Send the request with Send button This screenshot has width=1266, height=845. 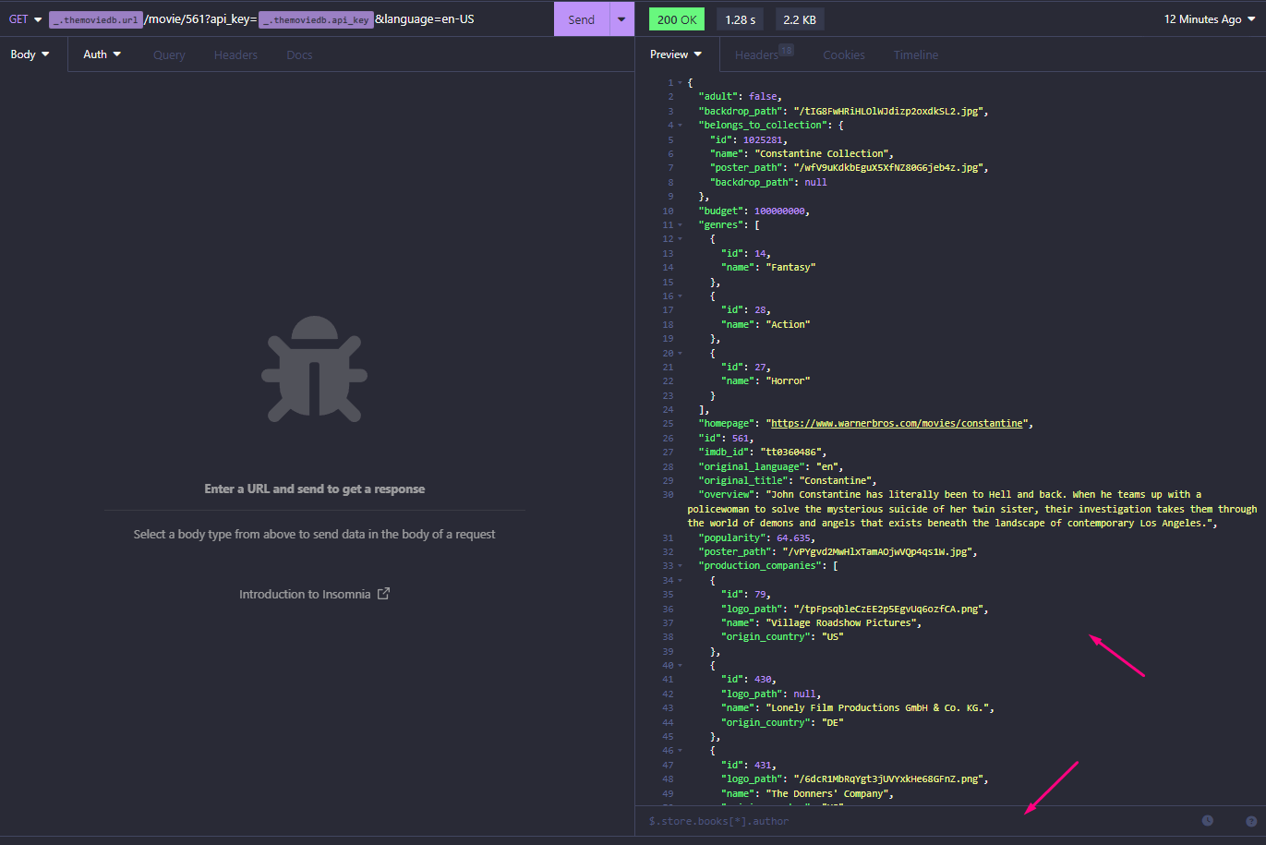click(x=582, y=19)
